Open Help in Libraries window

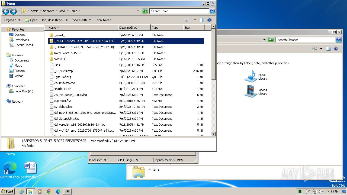(336, 49)
